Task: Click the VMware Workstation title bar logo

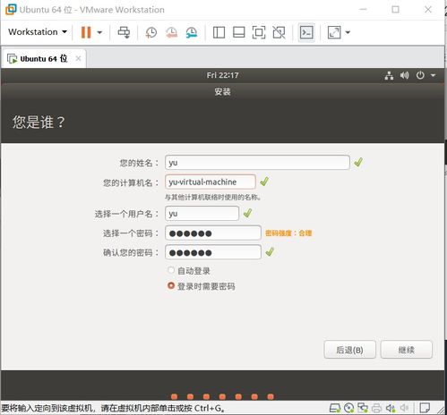Action: tap(11, 10)
